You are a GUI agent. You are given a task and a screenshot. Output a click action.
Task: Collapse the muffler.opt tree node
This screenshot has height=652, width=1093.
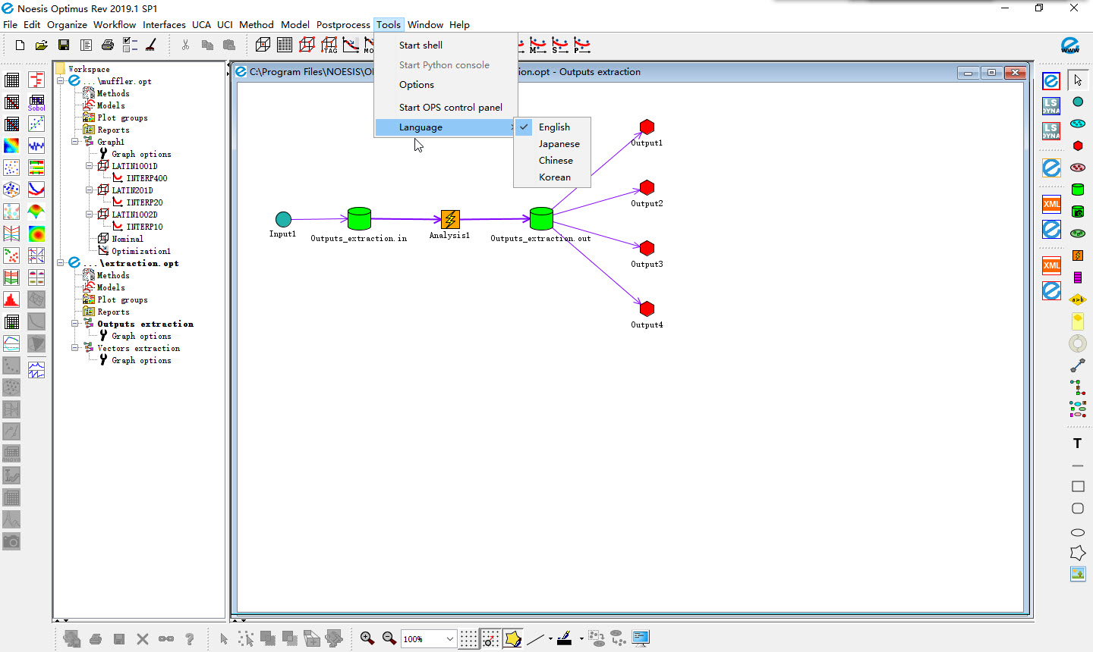(61, 81)
